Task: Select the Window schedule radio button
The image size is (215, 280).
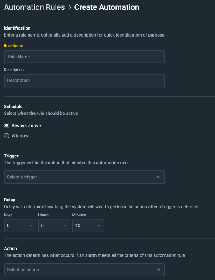Action: tap(7, 136)
